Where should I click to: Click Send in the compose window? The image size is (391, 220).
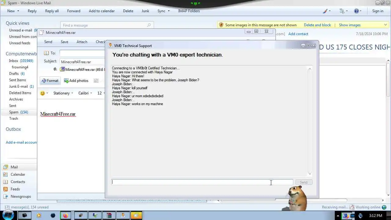coord(48,42)
